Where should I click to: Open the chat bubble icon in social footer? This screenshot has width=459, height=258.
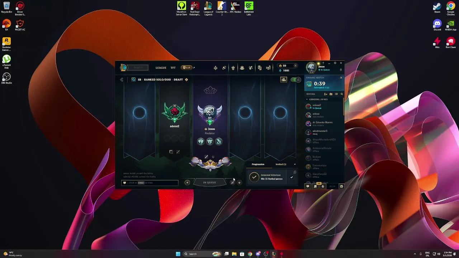pos(308,186)
